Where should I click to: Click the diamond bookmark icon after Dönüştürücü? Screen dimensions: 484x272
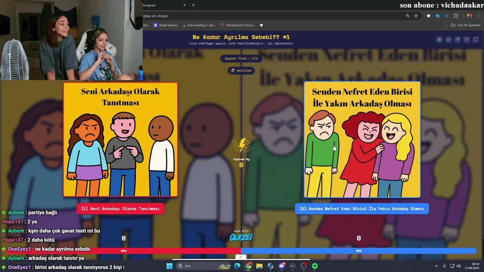pos(261,25)
